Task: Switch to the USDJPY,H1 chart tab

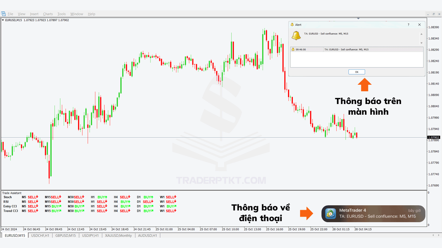Action: coord(90,236)
